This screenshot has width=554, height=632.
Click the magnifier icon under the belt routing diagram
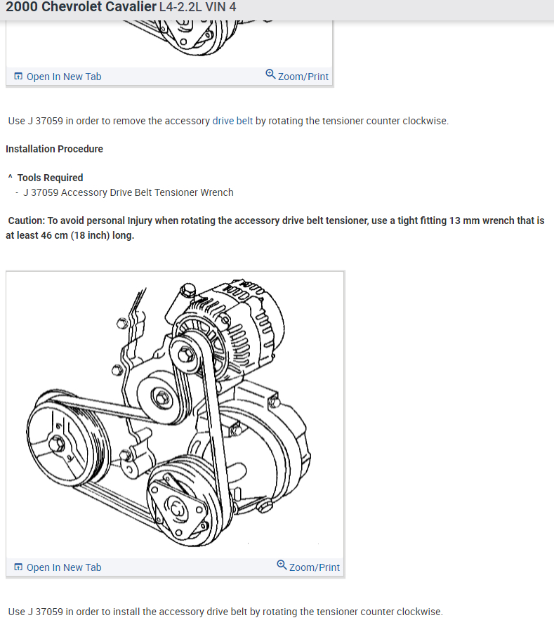click(x=282, y=565)
